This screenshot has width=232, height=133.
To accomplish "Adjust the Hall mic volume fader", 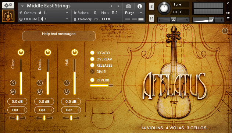I will [75, 77].
